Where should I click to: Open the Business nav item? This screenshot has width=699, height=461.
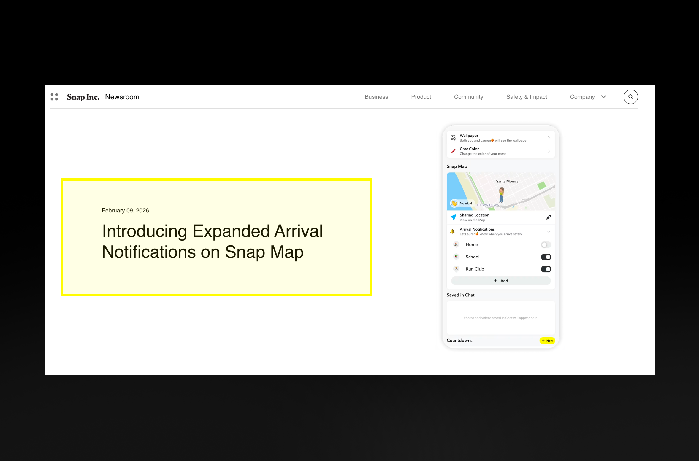point(376,97)
